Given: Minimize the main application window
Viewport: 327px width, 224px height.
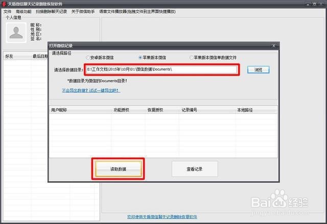Looking at the screenshot, I should (308, 4).
